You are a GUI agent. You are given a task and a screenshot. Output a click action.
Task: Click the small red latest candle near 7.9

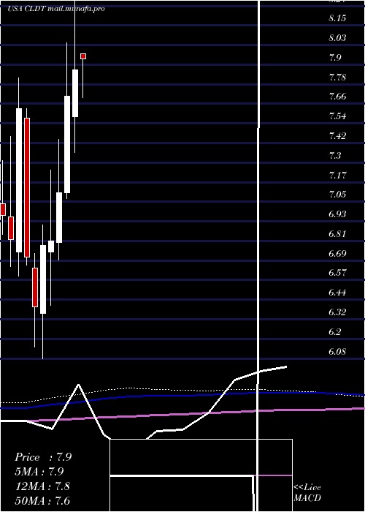tap(83, 56)
